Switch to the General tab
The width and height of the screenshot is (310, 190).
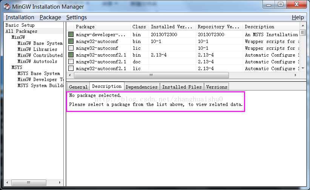tap(78, 87)
